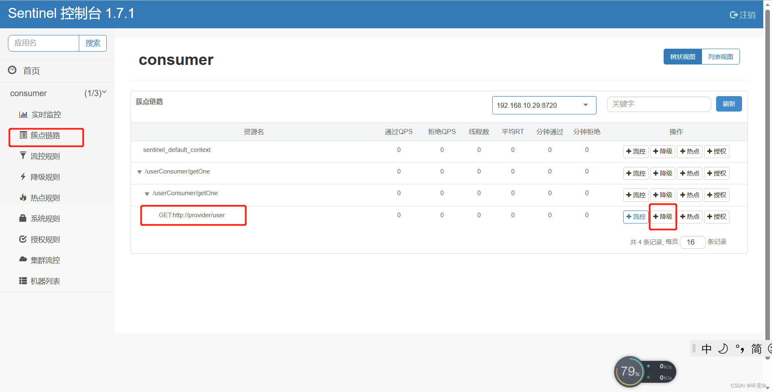Click the records-per-page field showing 16
The height and width of the screenshot is (392, 772).
[692, 242]
